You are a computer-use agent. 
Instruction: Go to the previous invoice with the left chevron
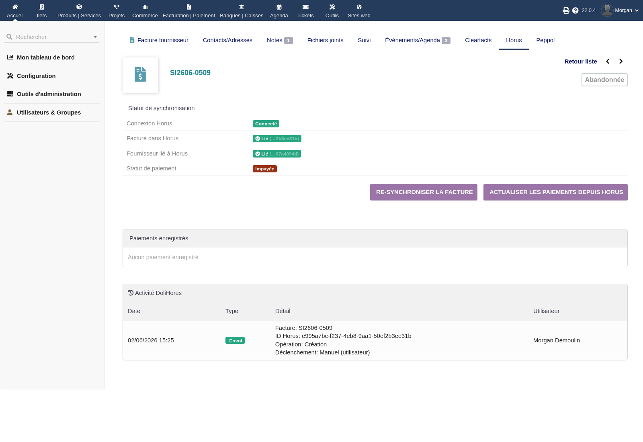pos(608,61)
